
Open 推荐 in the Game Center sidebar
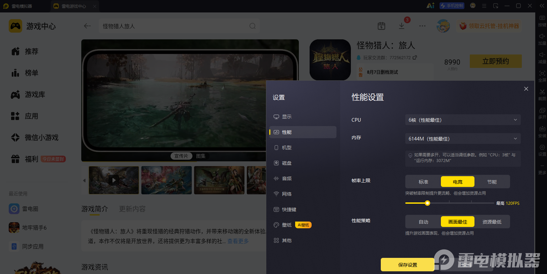25,51
